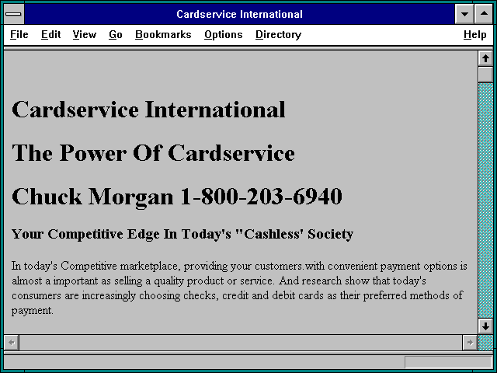
Task: Open the window control menu box
Action: point(14,14)
